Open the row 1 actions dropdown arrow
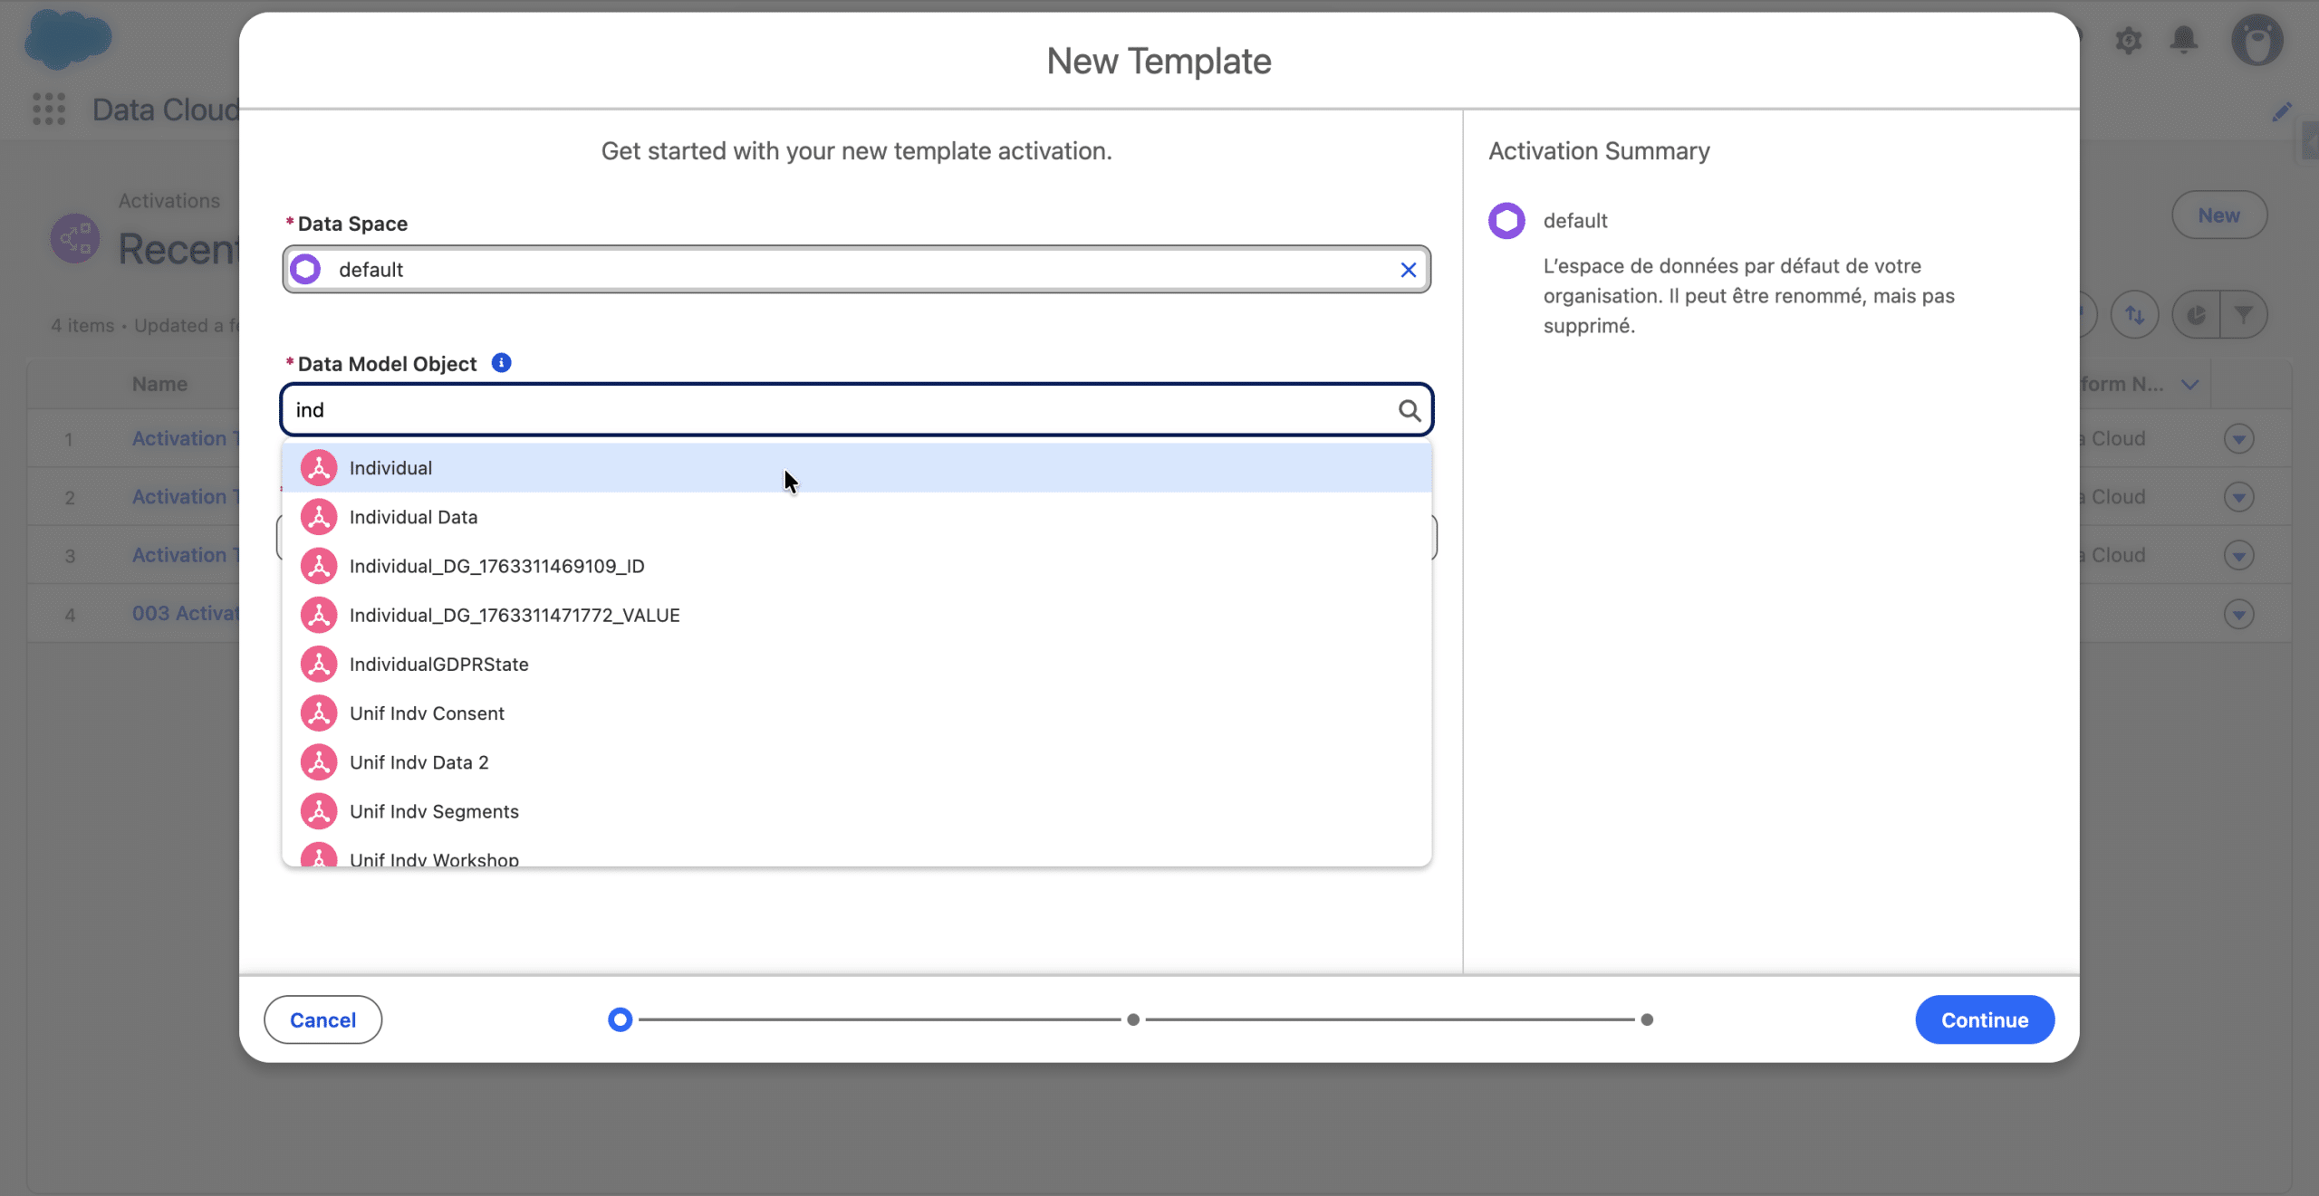 click(x=2238, y=439)
